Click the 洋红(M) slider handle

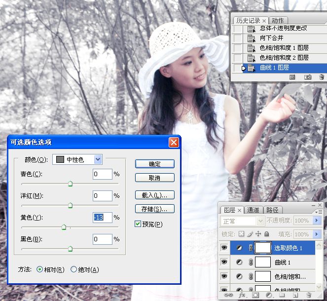(x=70, y=205)
